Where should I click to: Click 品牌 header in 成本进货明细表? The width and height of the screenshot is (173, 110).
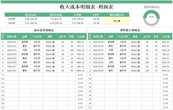25,37
